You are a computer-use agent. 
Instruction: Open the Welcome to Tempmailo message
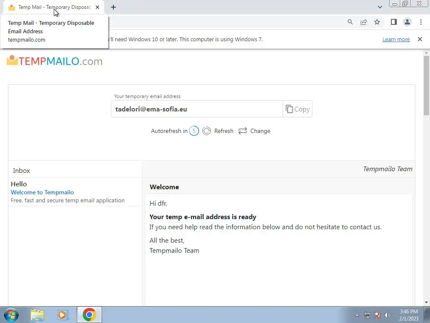(42, 192)
